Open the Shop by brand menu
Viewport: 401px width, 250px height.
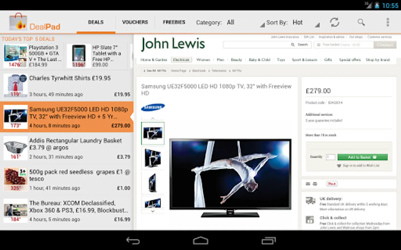(378, 60)
